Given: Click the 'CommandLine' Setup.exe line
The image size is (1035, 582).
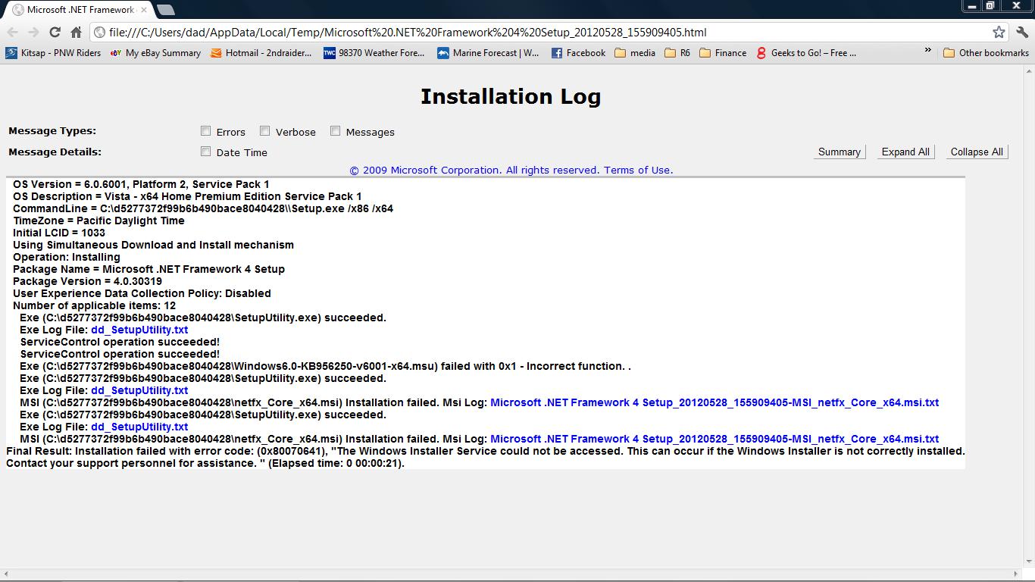Looking at the screenshot, I should [x=203, y=208].
